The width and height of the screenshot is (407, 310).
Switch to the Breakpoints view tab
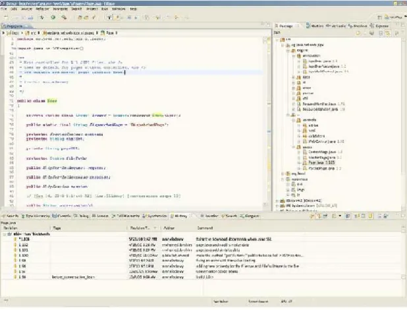(x=357, y=26)
